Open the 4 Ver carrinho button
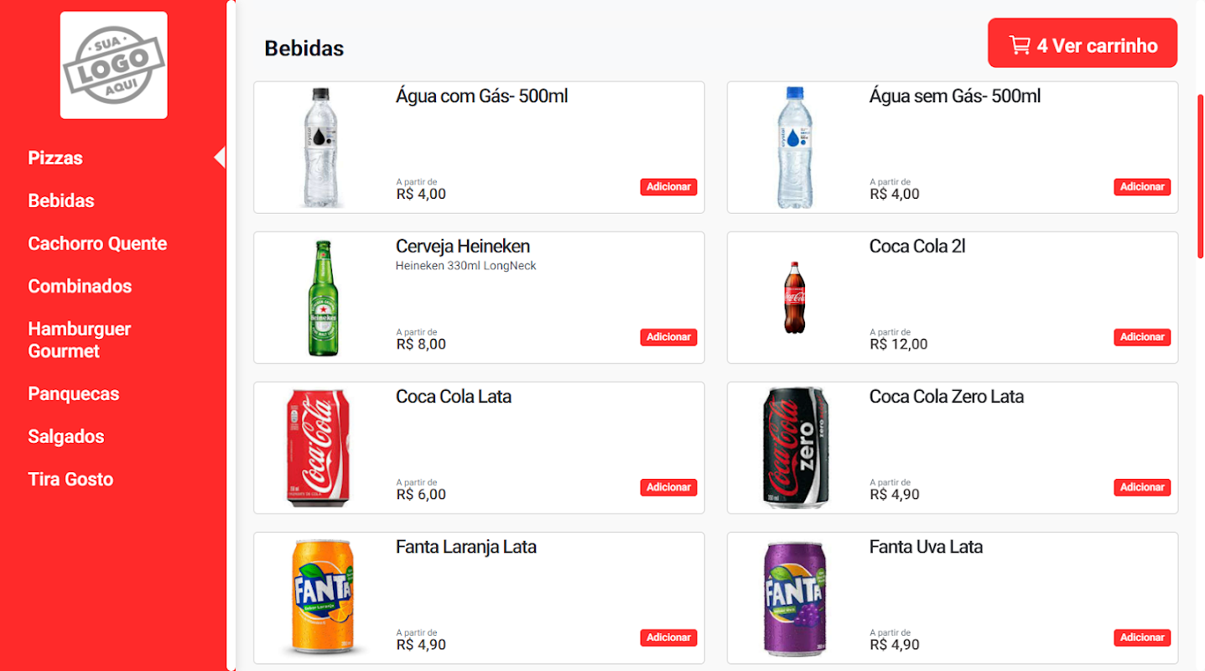The image size is (1205, 671). (x=1082, y=44)
